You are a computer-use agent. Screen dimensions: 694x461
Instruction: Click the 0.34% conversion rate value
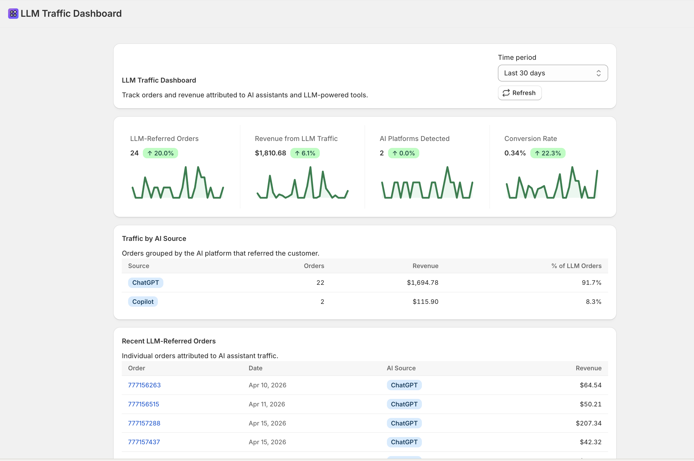pos(515,153)
